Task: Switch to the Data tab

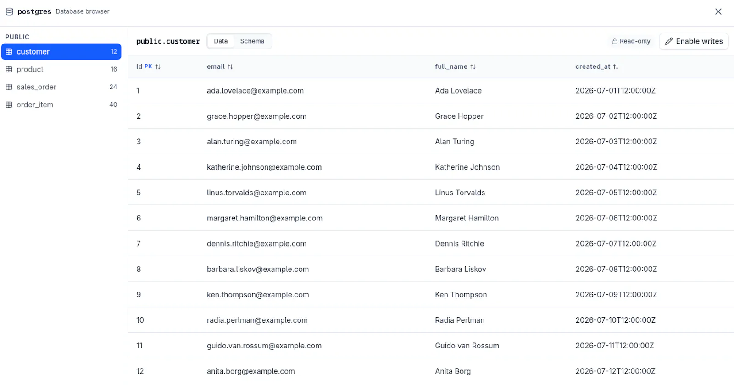Action: [x=221, y=41]
